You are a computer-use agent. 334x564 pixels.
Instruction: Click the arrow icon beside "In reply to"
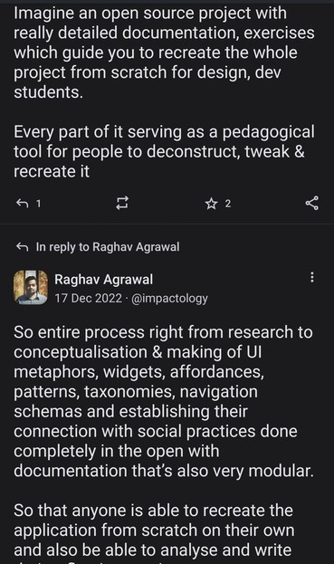[x=22, y=247]
